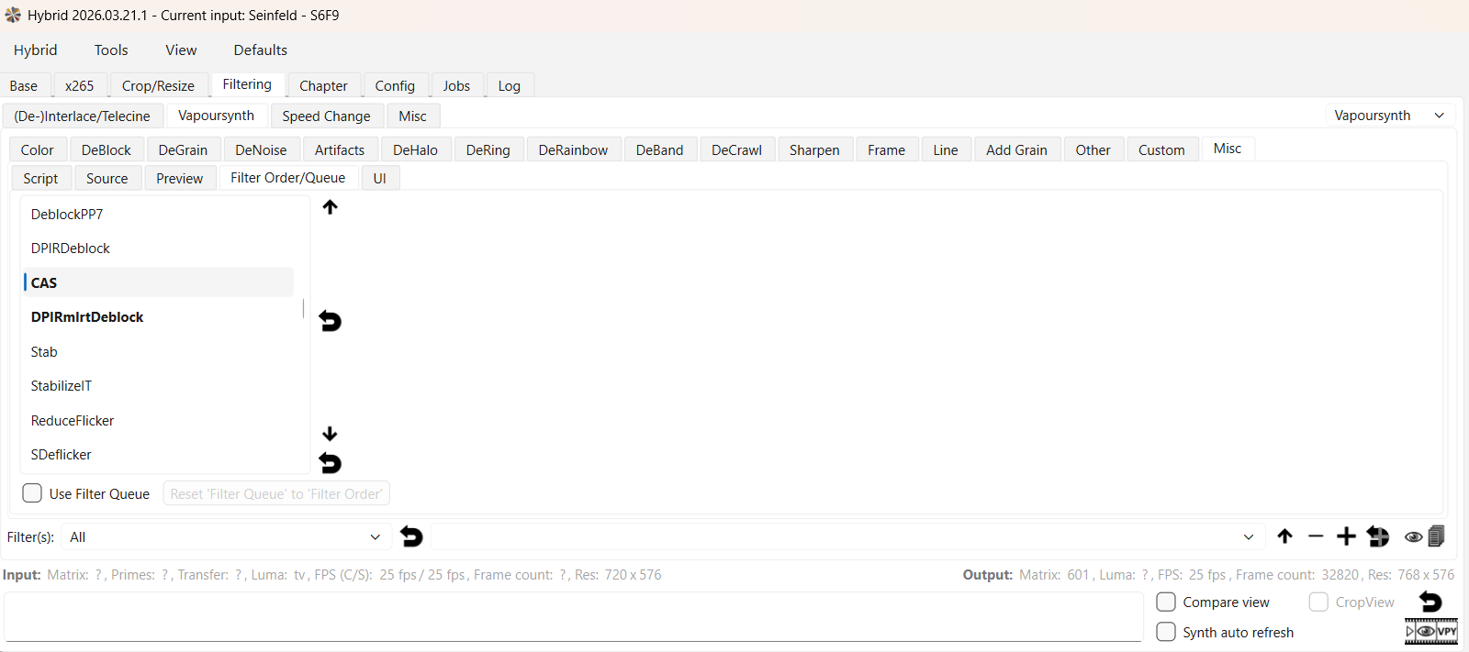Viewport: 1469px width, 652px height.
Task: Open the View menu
Action: [x=181, y=50]
